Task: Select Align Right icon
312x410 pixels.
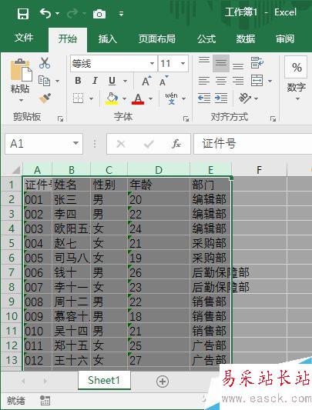Action: point(238,81)
